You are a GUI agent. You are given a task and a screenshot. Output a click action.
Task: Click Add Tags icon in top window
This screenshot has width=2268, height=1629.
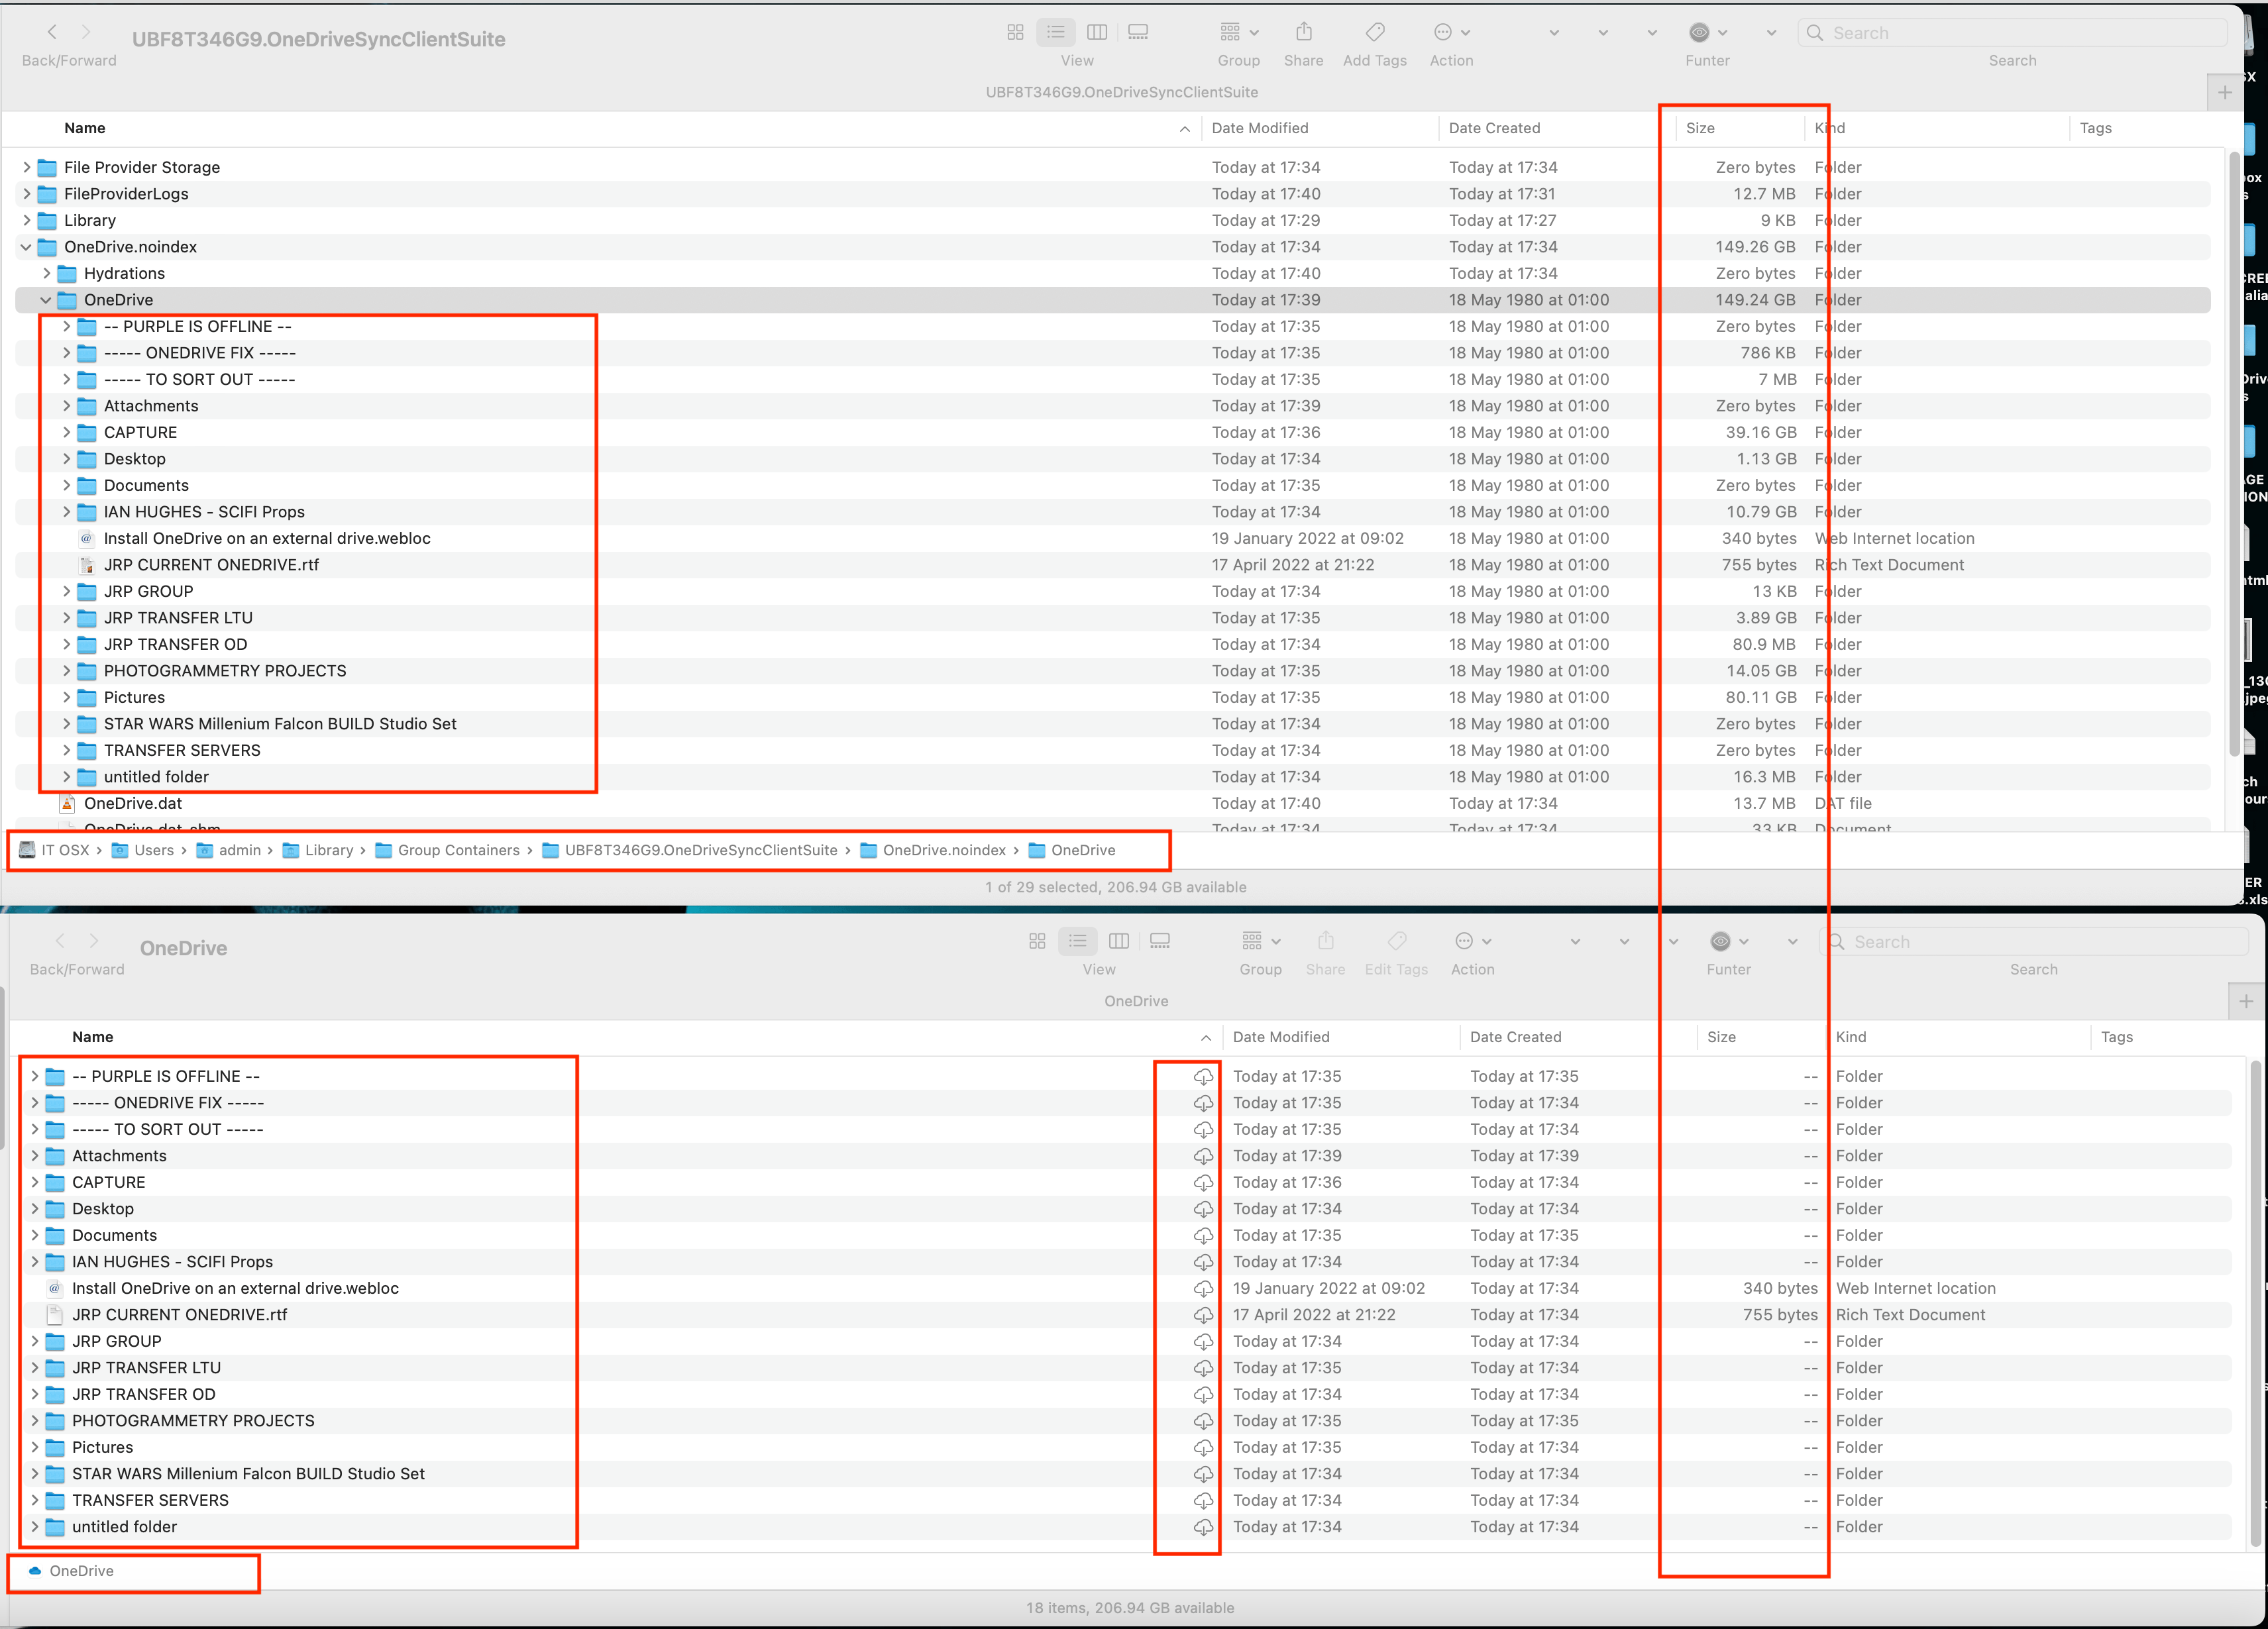pyautogui.click(x=1375, y=33)
